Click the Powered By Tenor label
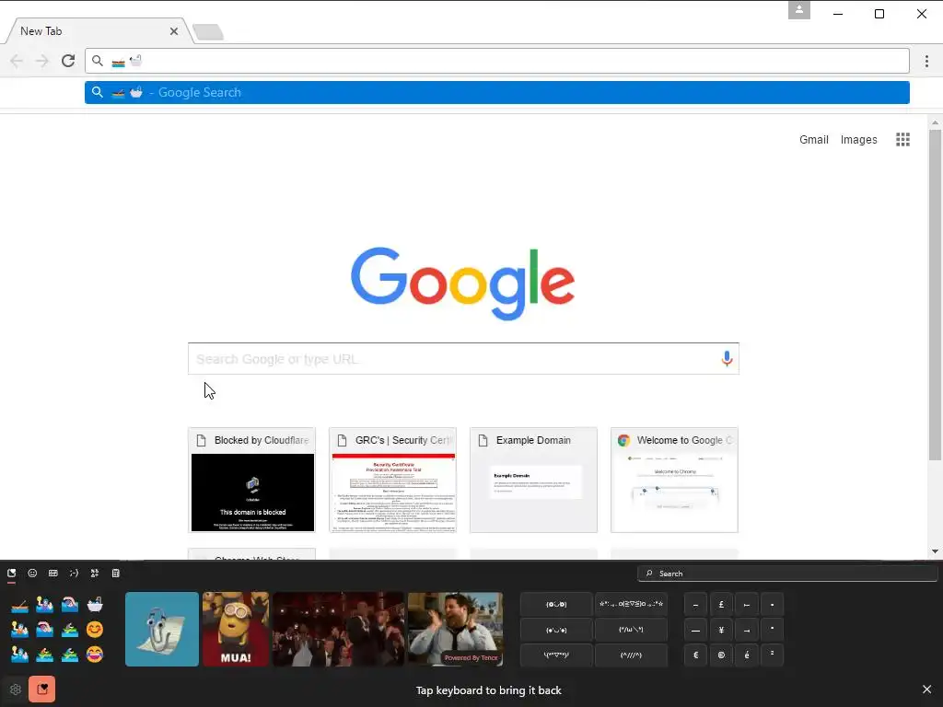The width and height of the screenshot is (943, 707). click(x=471, y=657)
